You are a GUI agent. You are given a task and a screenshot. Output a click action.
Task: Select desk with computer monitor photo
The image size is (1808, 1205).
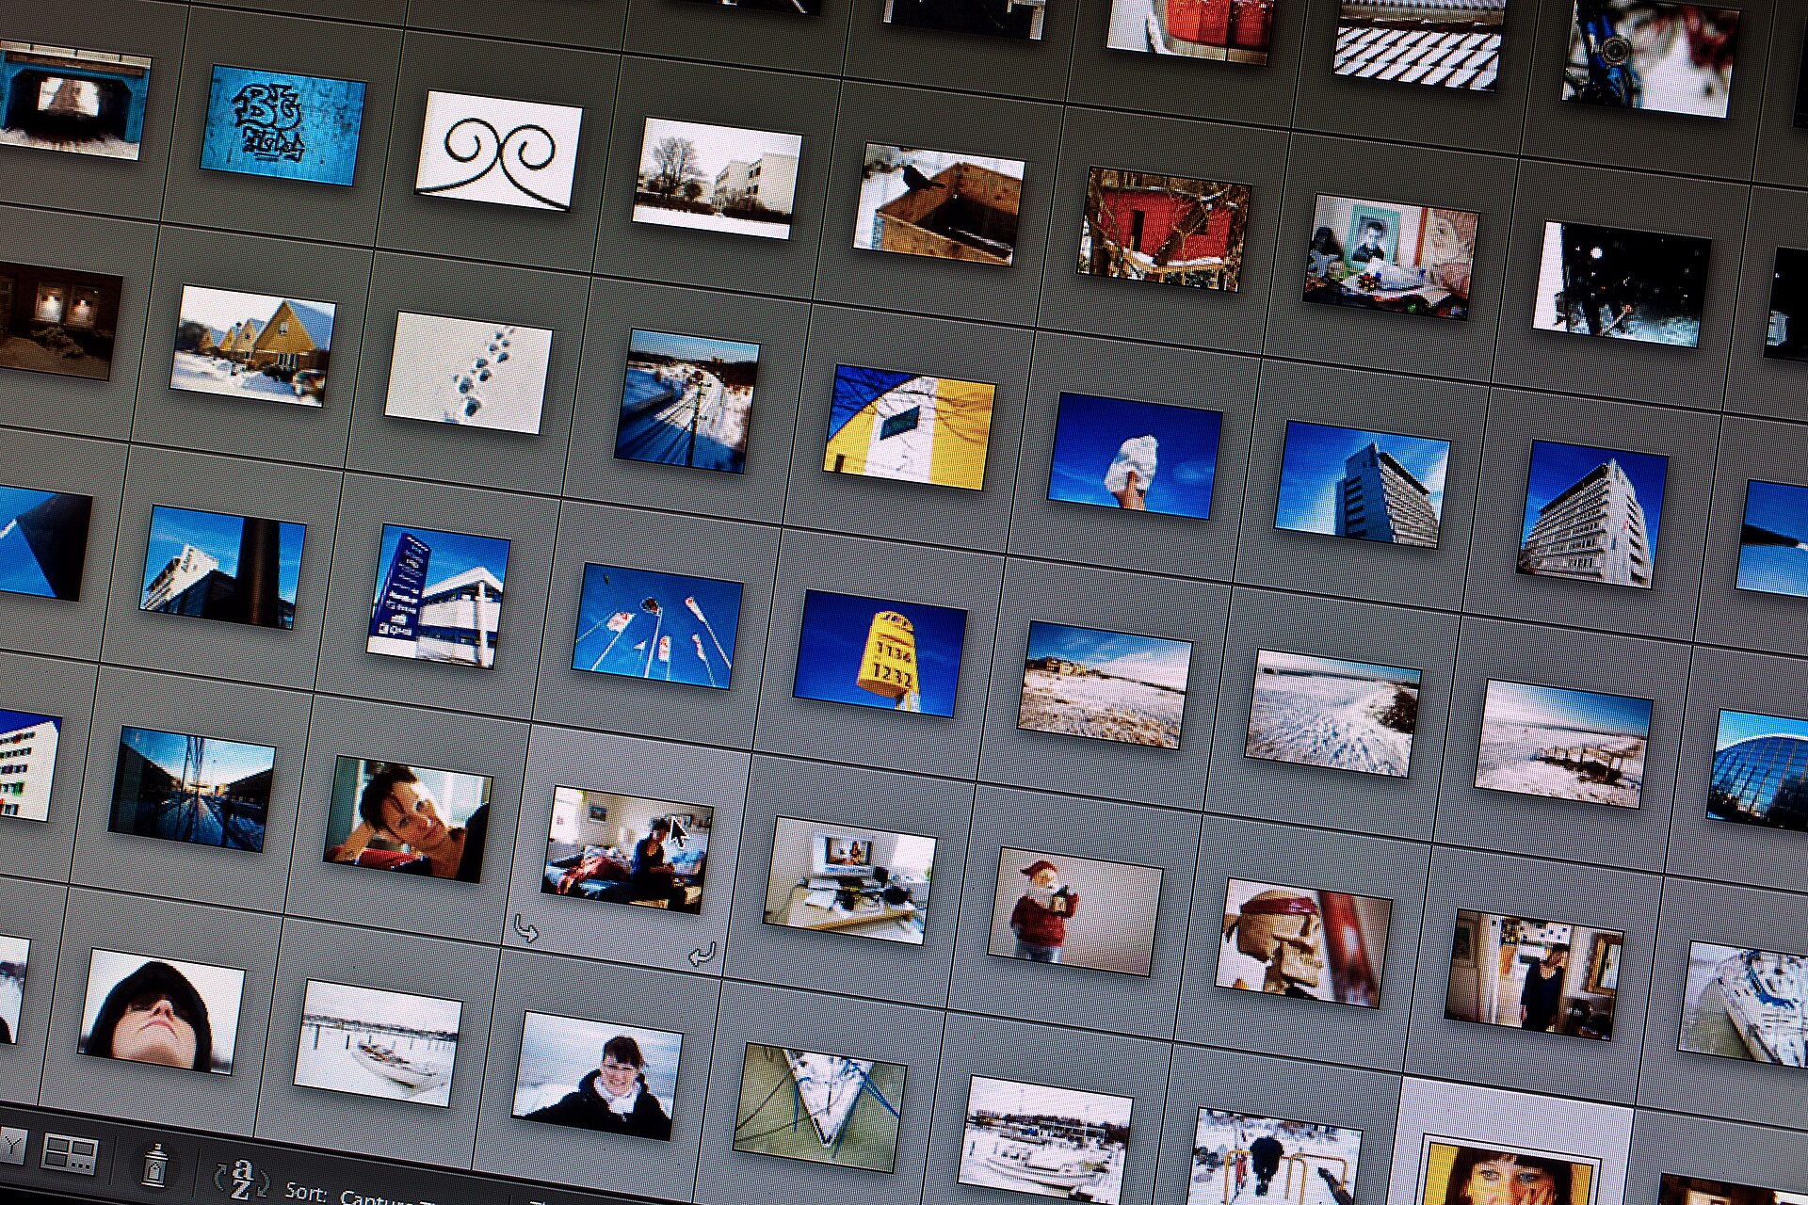[x=849, y=881]
